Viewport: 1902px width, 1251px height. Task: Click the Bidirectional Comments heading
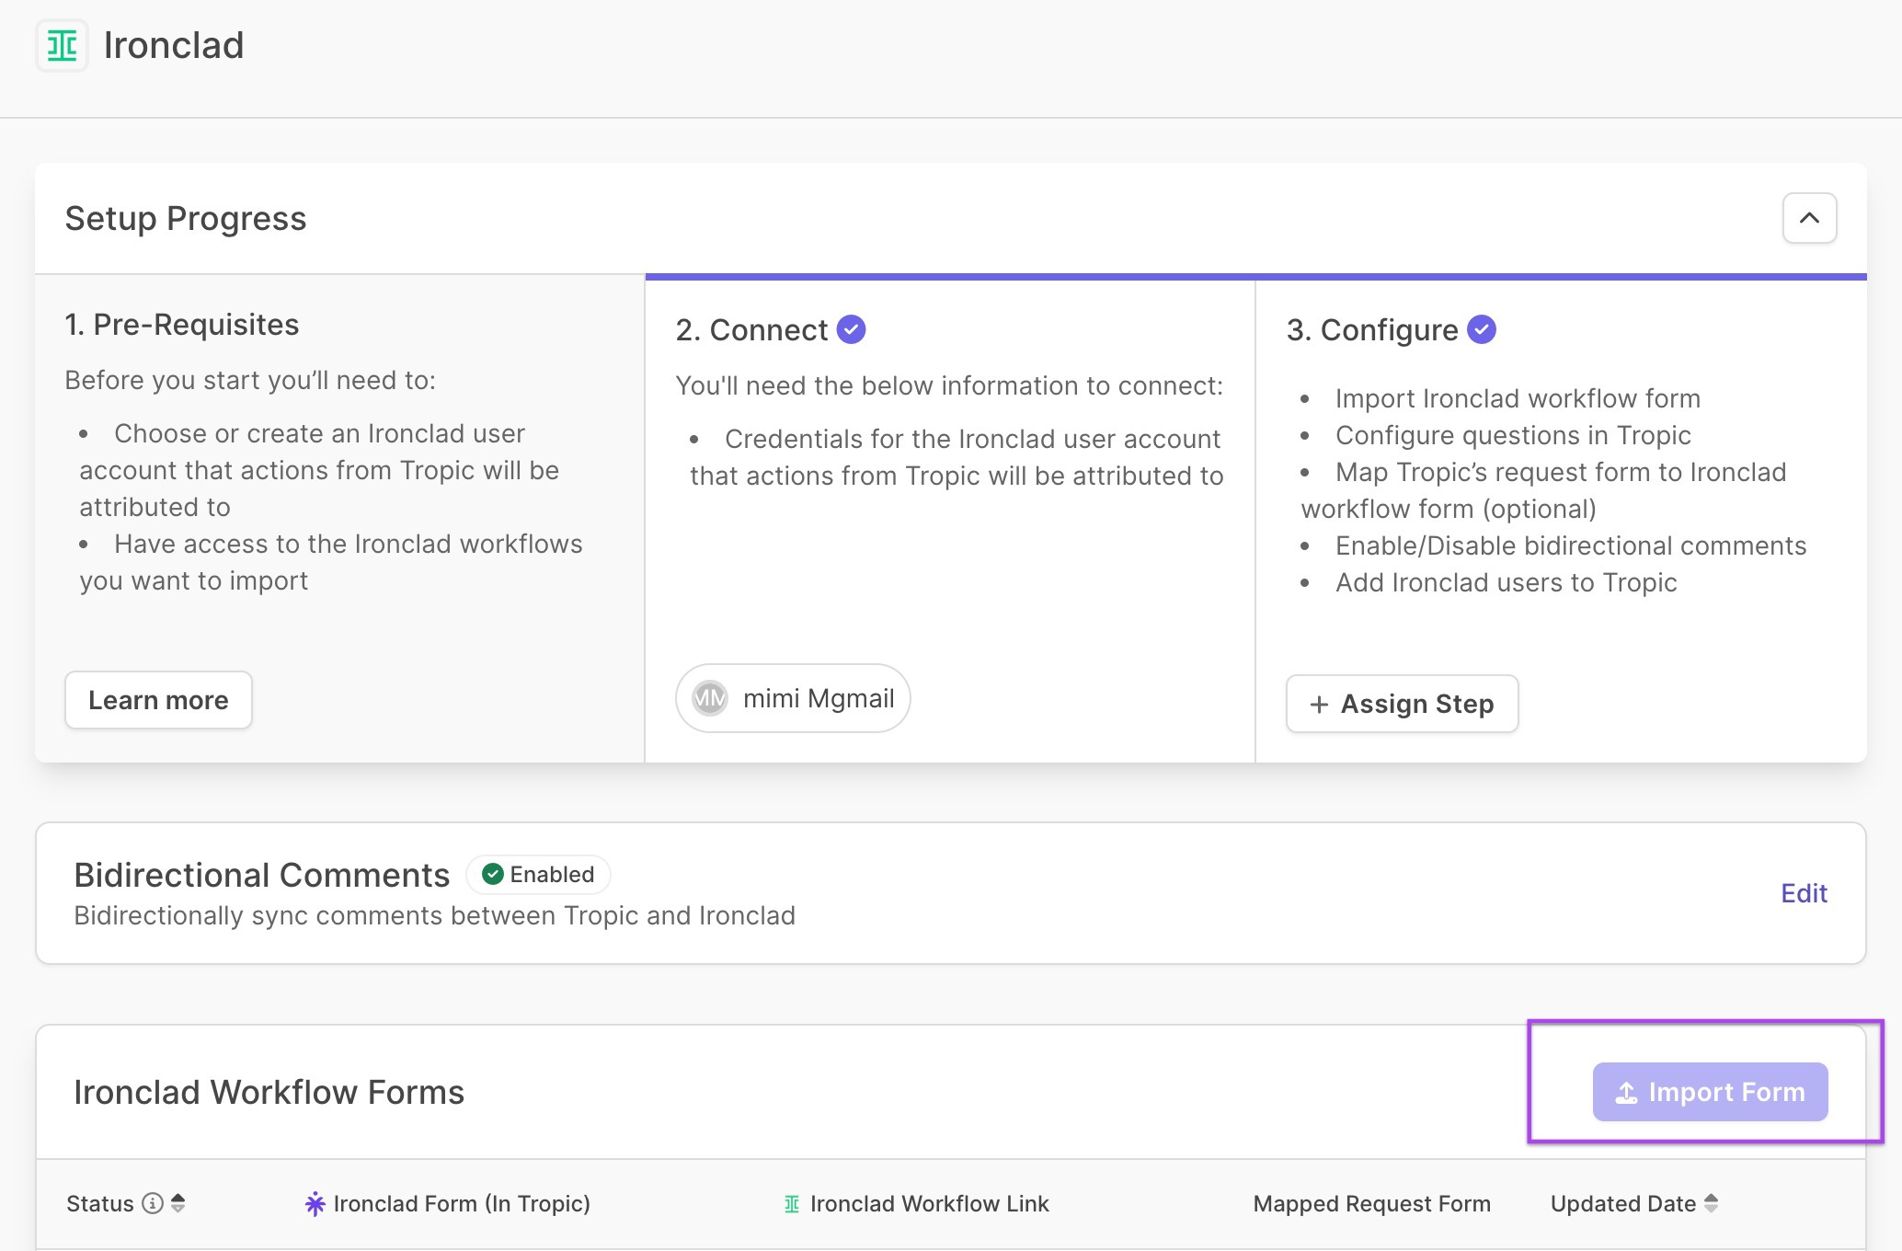(262, 875)
